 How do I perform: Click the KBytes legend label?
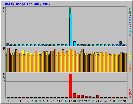(130, 93)
